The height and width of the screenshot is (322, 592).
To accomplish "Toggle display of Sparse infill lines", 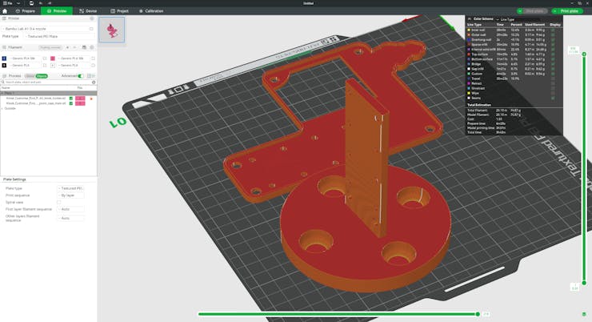I will tap(553, 45).
